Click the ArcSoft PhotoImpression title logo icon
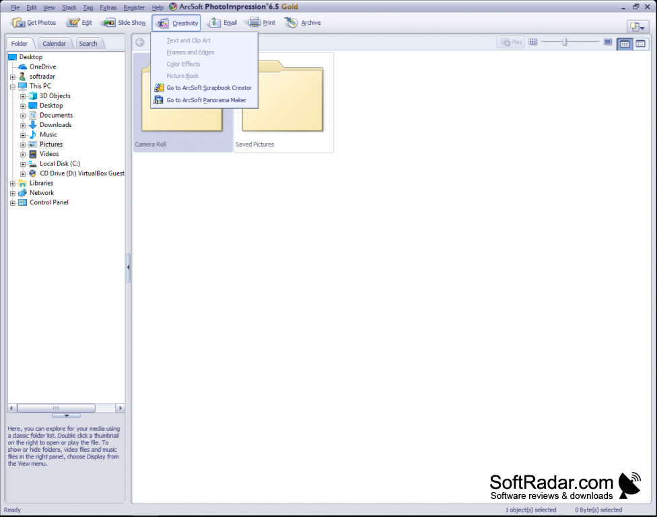657x517 pixels. [x=172, y=7]
